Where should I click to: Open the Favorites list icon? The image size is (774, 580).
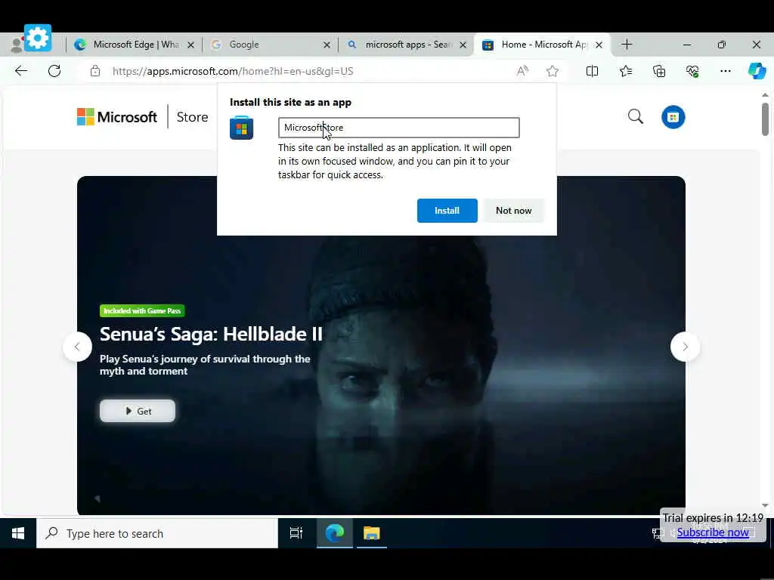pos(626,71)
